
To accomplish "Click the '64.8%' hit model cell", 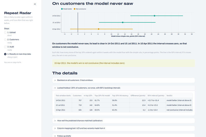I will (102, 105).
